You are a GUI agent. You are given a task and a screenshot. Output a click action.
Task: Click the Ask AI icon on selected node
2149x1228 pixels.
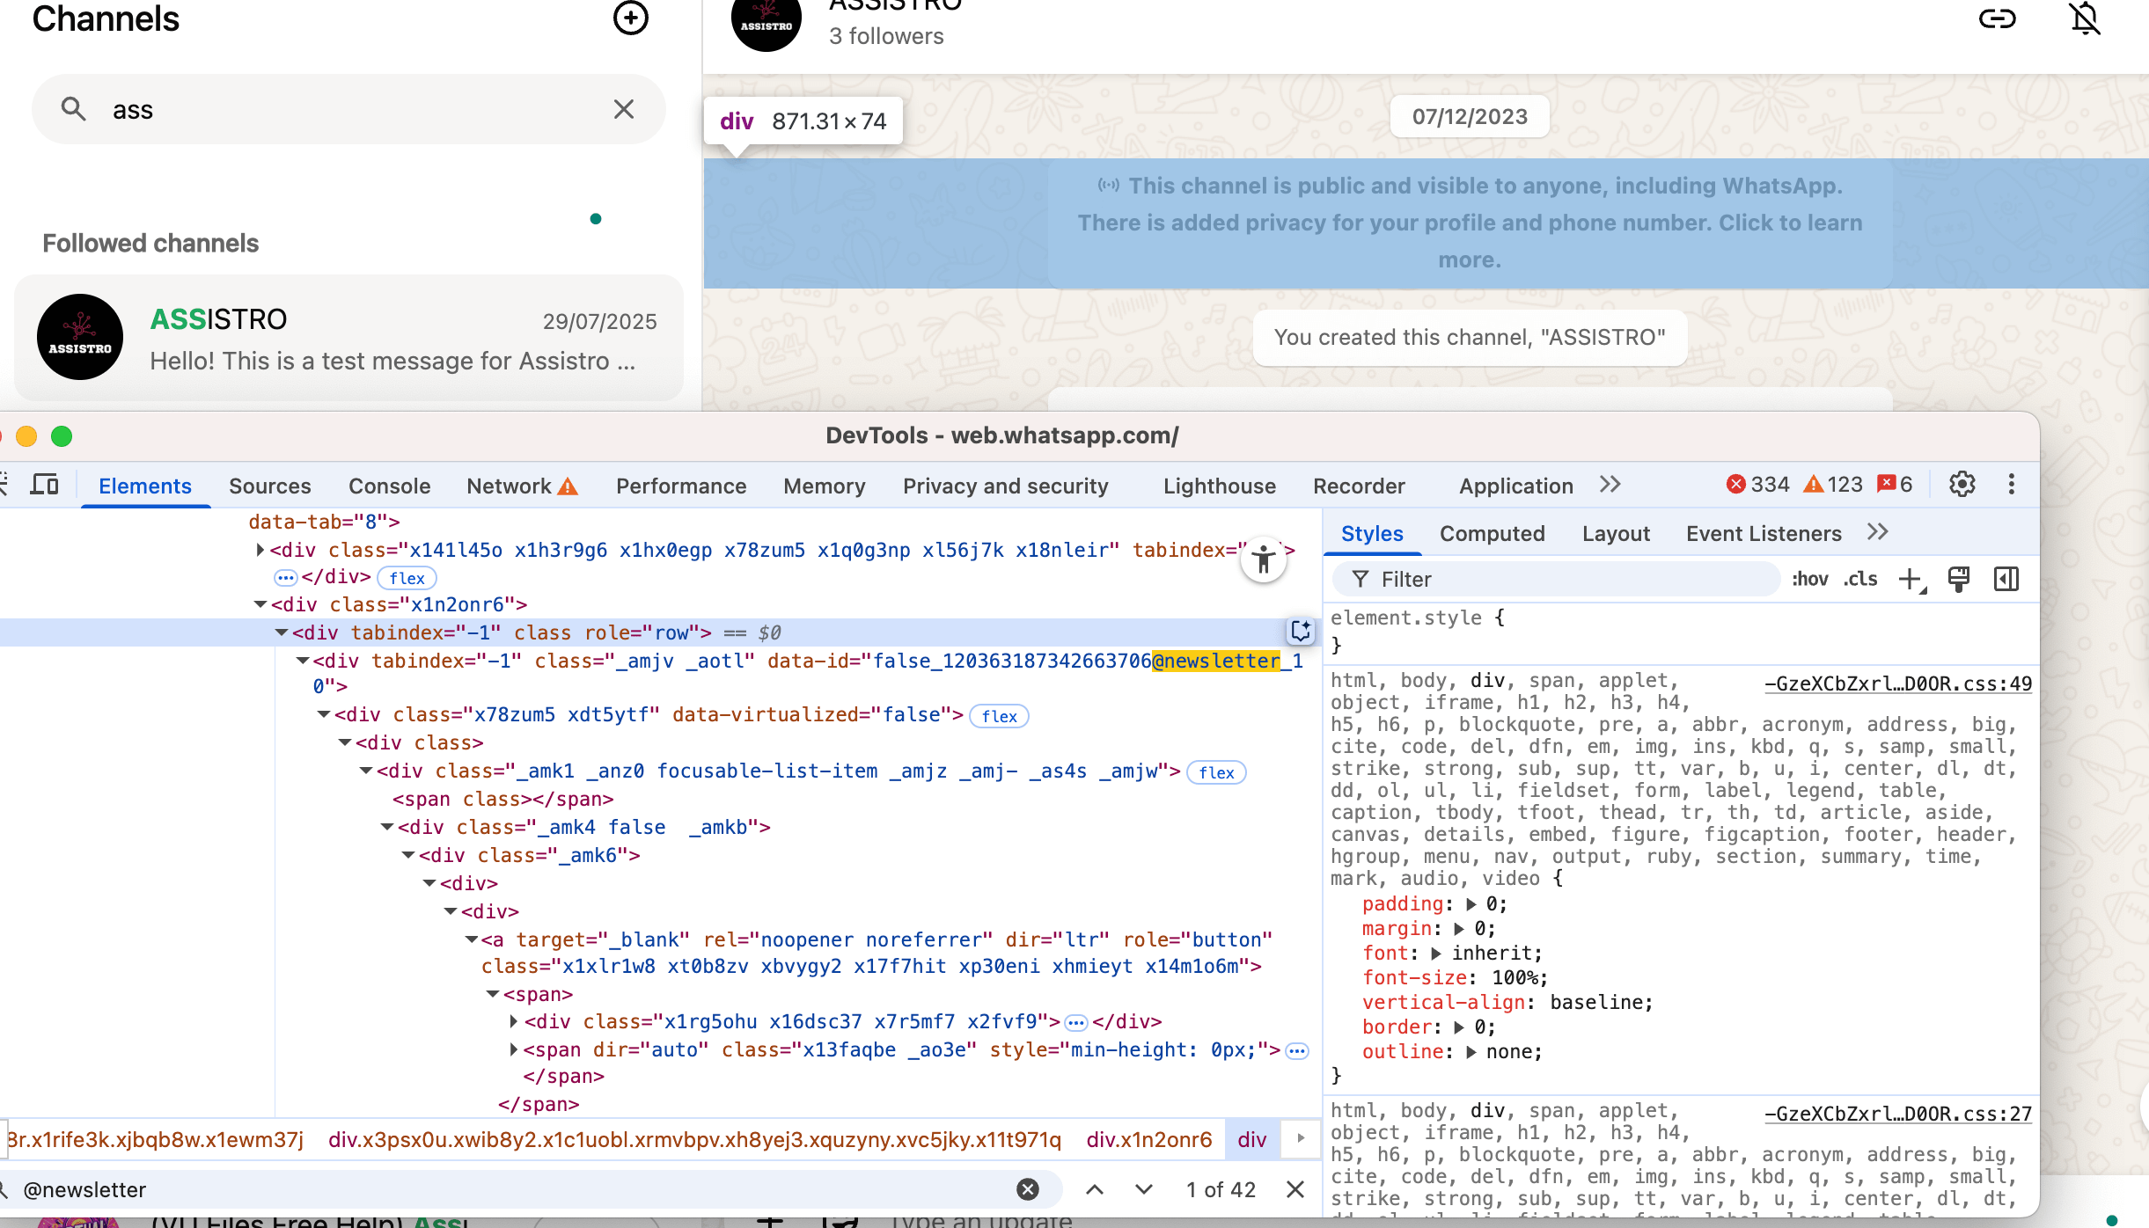1301,631
